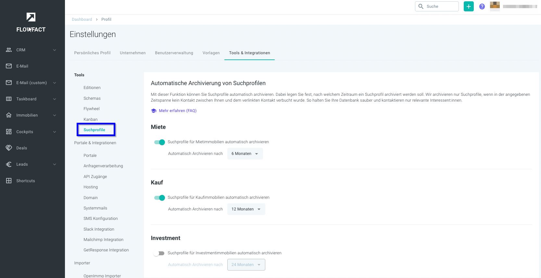Expand the E-Mail (custom) sidebar chevron
This screenshot has width=541, height=278.
point(55,83)
